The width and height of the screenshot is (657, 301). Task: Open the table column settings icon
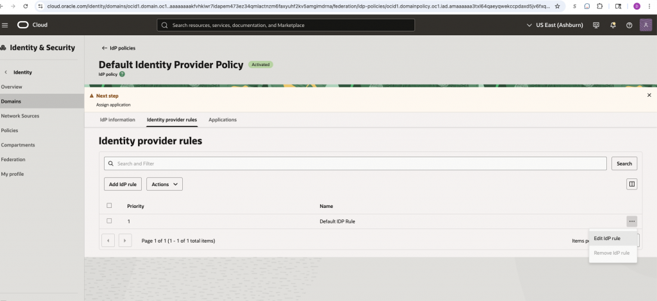tap(632, 184)
